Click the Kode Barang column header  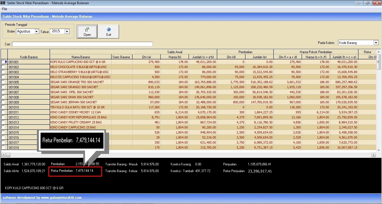(29, 57)
